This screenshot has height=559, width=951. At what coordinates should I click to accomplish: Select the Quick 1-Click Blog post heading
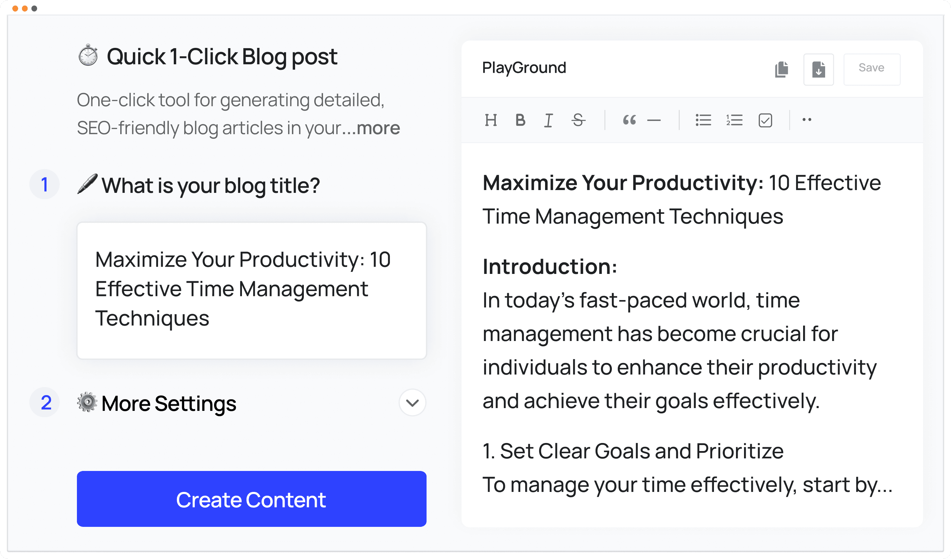pos(222,57)
